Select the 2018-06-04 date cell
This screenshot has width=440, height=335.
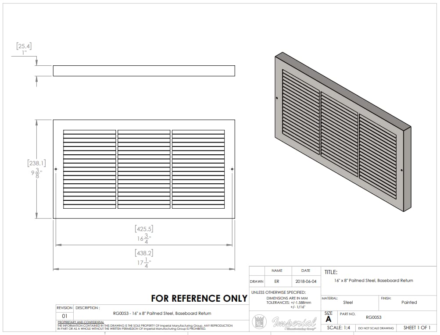pos(305,282)
